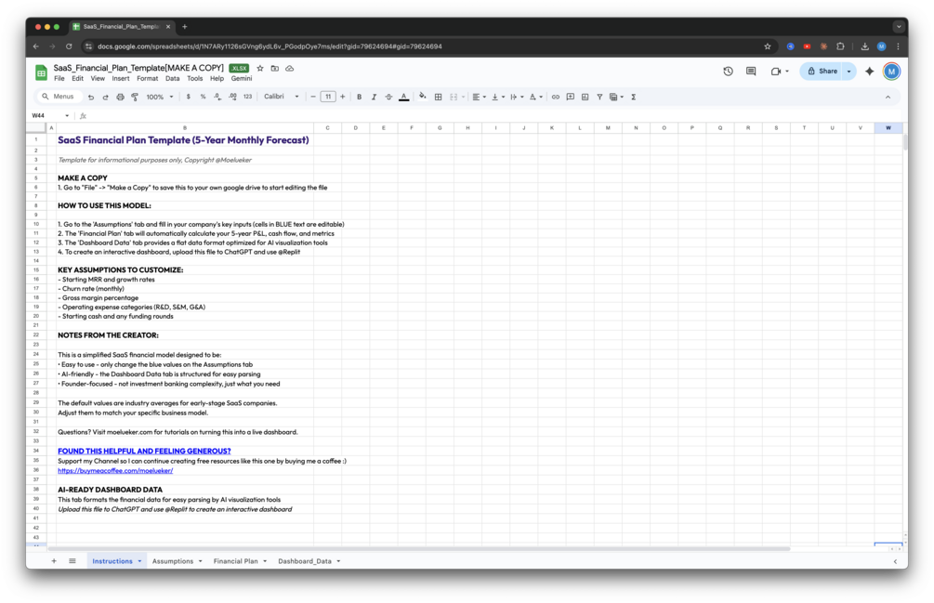Toggle strikethrough formatting

388,97
